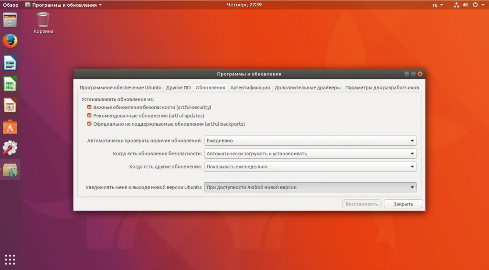Image resolution: width=489 pixels, height=270 pixels.
Task: Open LibreOffice Impress from the dock
Action: (x=10, y=105)
